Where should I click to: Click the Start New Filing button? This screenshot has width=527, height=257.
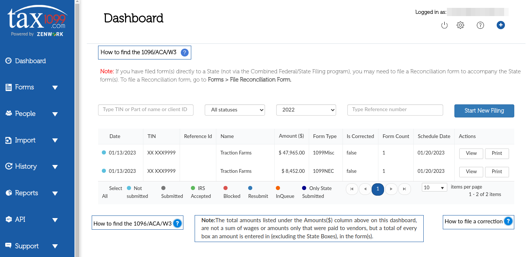[x=484, y=111]
